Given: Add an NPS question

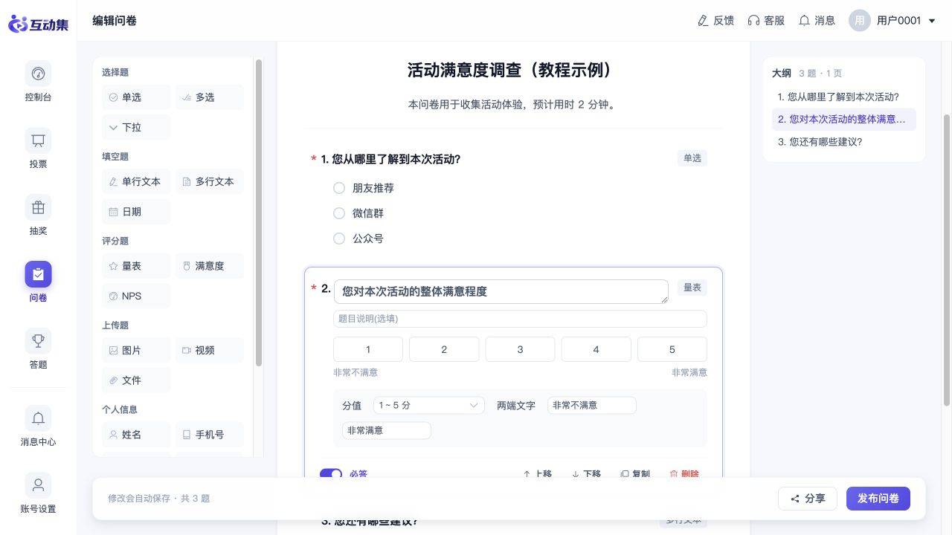Looking at the screenshot, I should (136, 296).
